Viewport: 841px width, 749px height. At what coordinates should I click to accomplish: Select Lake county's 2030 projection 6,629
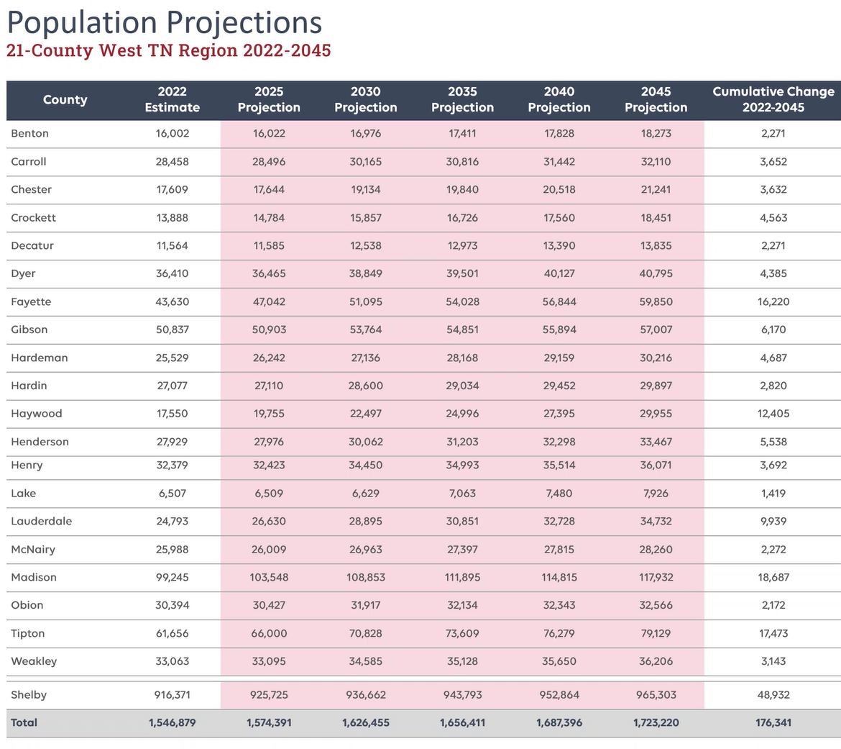[366, 494]
